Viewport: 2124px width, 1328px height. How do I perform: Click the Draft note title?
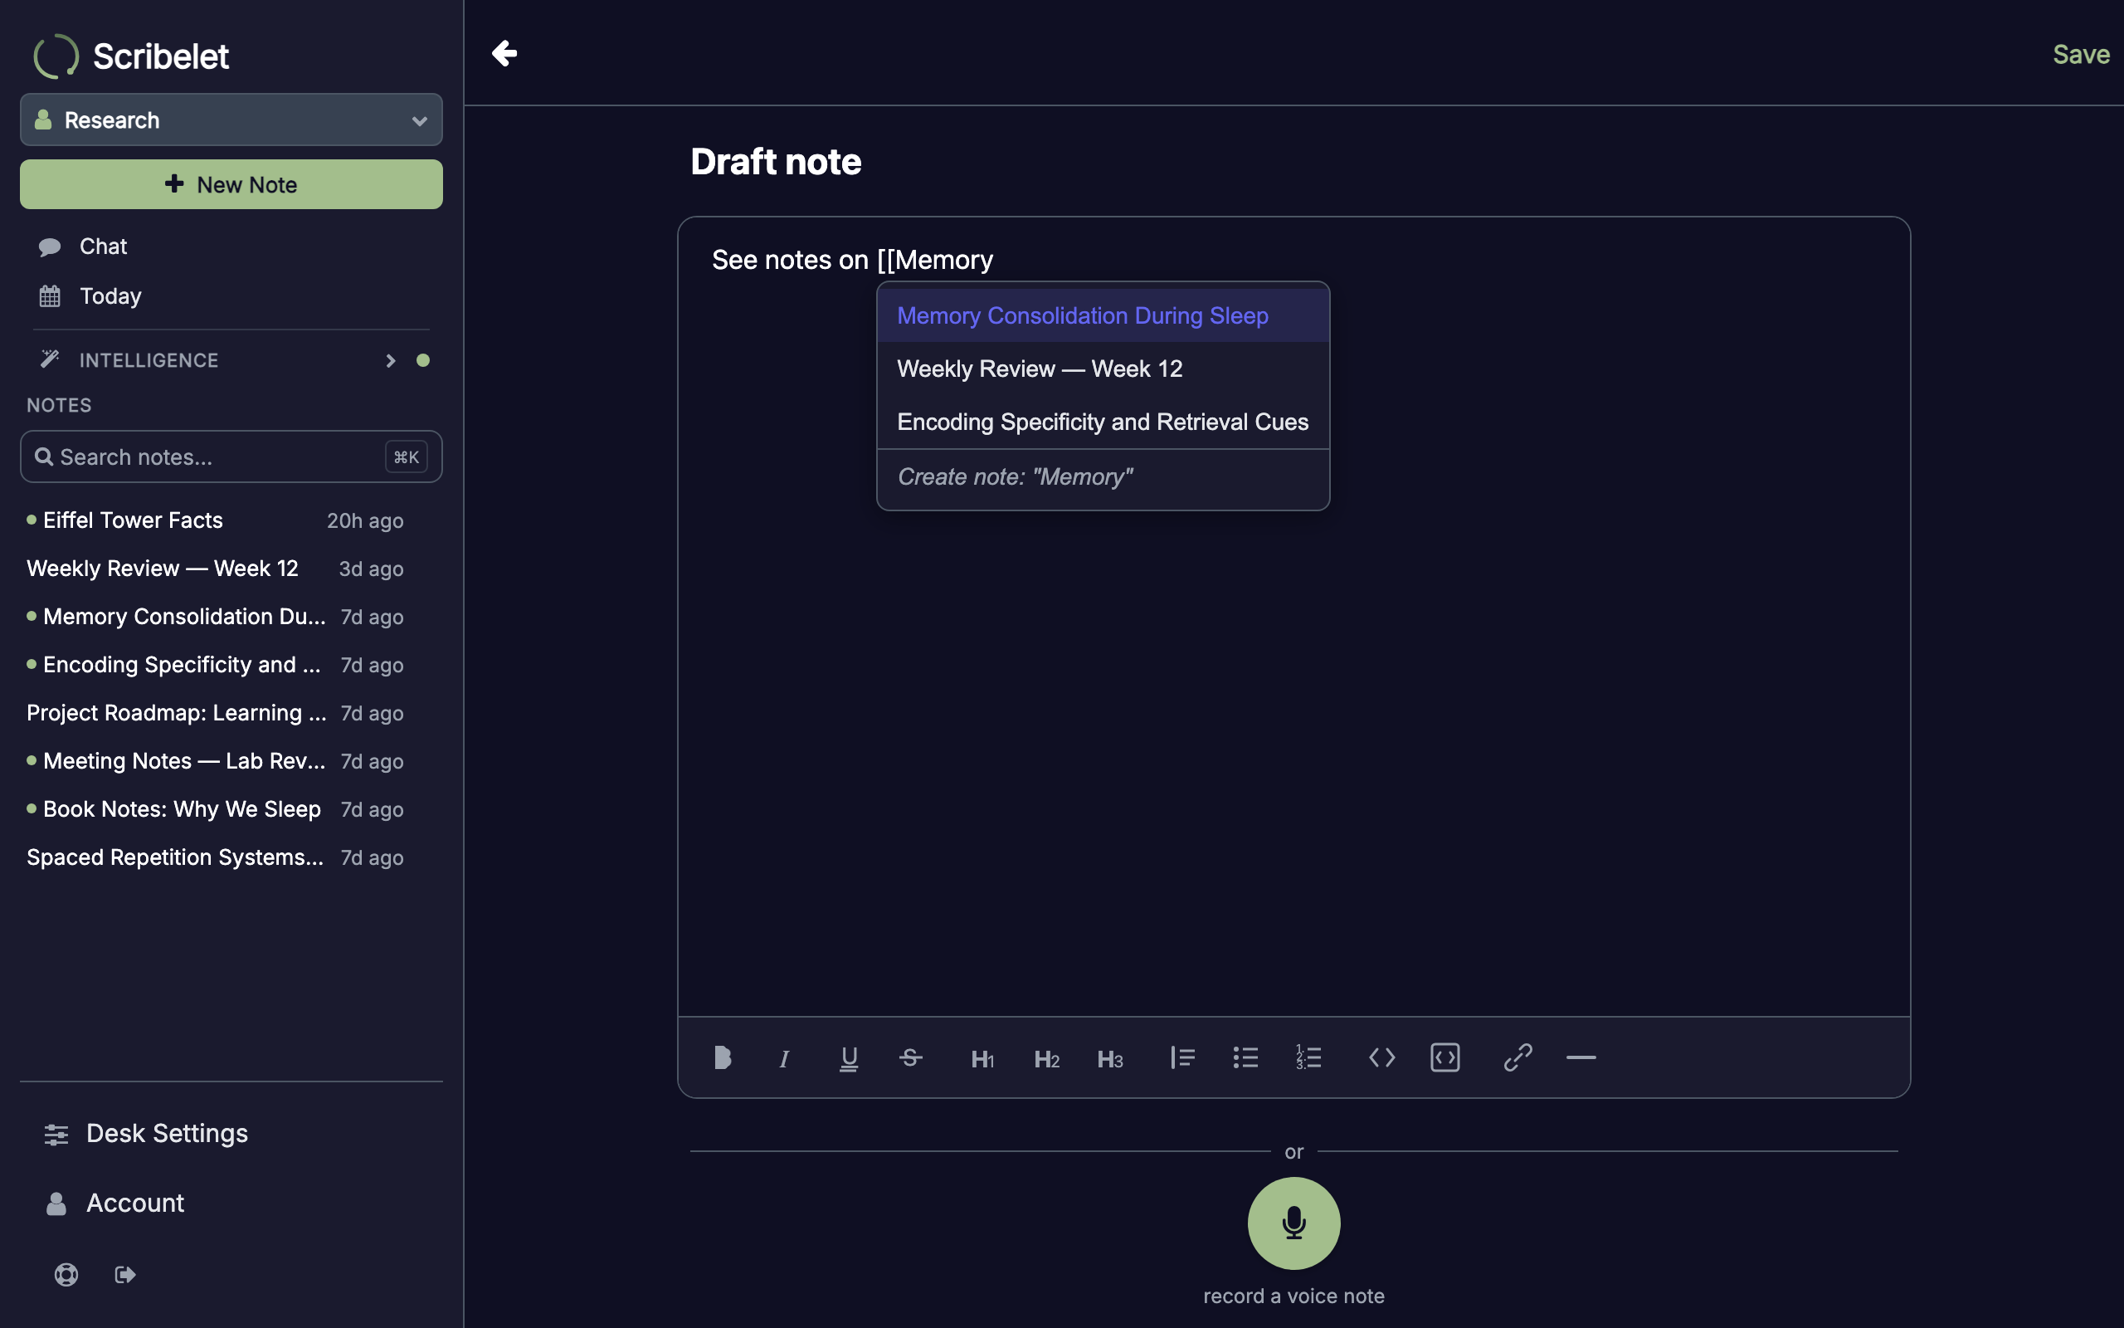pos(776,162)
